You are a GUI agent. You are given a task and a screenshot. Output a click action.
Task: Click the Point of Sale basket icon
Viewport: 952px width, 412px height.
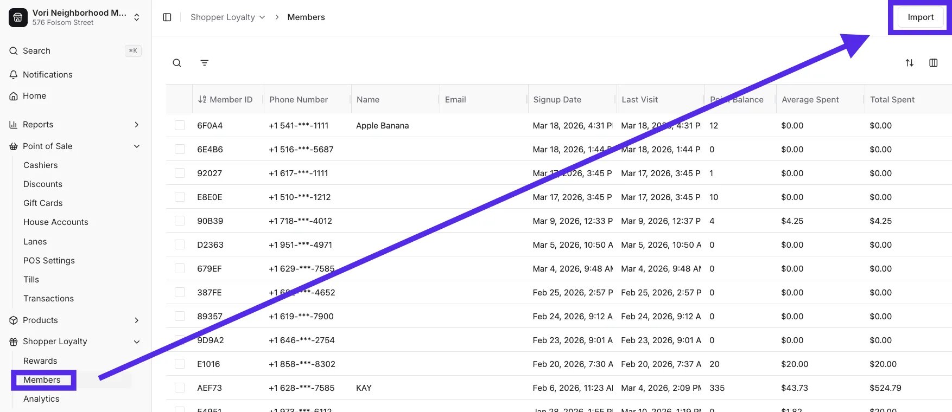coord(14,146)
